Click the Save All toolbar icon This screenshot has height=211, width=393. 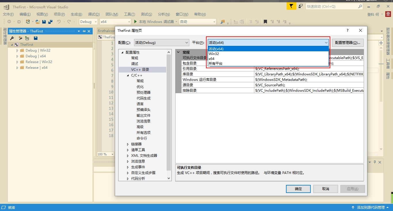51,22
